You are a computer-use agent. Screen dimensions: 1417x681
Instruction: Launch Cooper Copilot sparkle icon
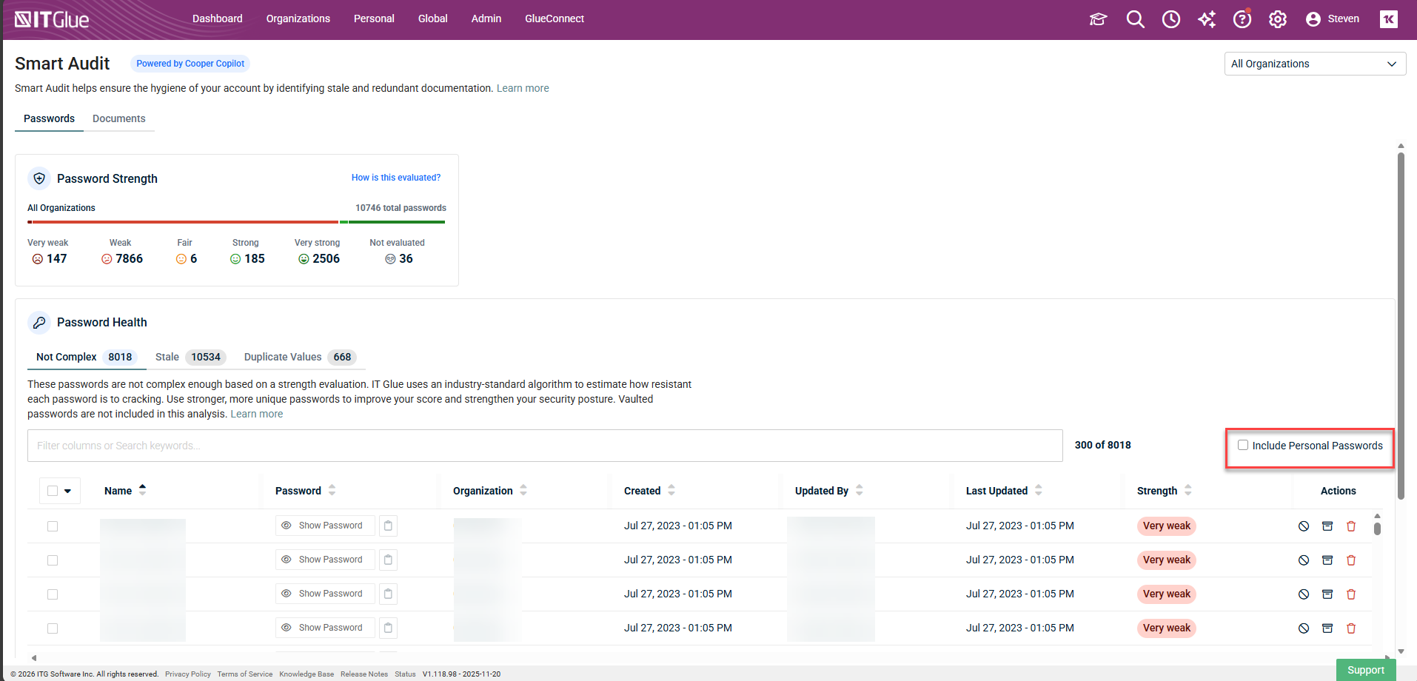[x=1206, y=19]
